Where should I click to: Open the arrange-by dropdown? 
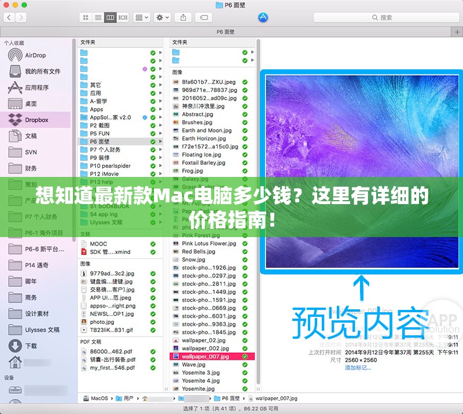click(142, 18)
